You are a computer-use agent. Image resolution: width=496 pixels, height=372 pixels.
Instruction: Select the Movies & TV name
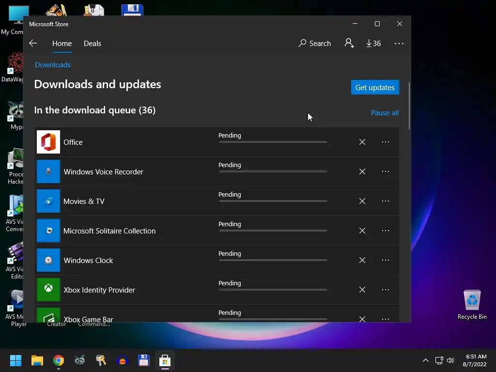coord(84,201)
